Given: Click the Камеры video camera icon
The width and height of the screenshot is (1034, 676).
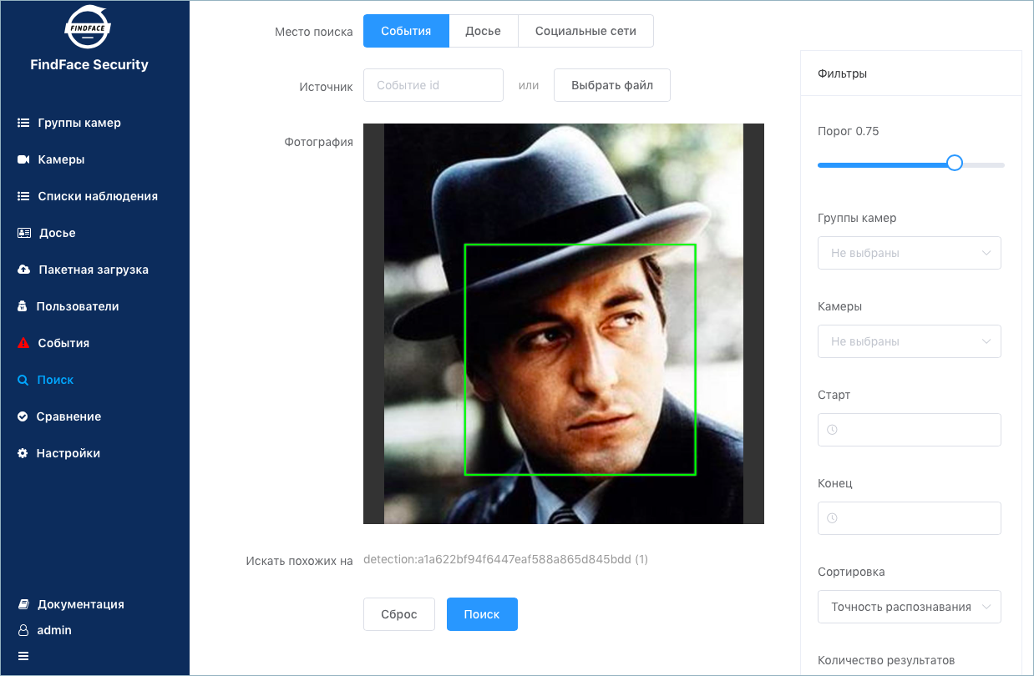Looking at the screenshot, I should click(23, 159).
